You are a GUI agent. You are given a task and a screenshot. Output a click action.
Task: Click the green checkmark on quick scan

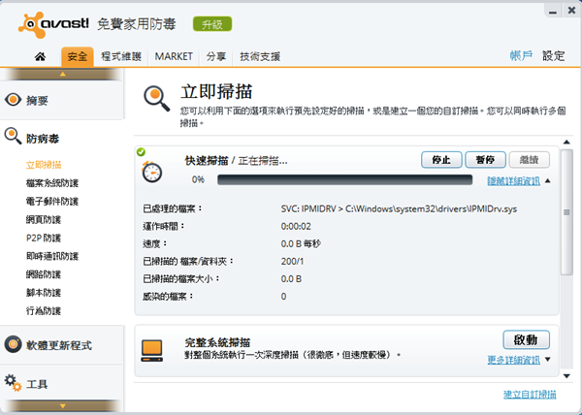(x=141, y=151)
